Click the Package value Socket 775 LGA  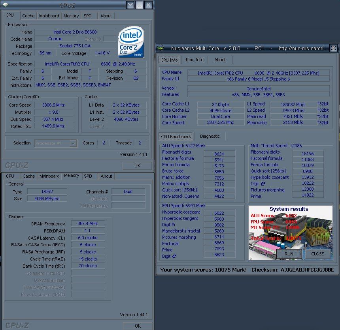(75, 46)
